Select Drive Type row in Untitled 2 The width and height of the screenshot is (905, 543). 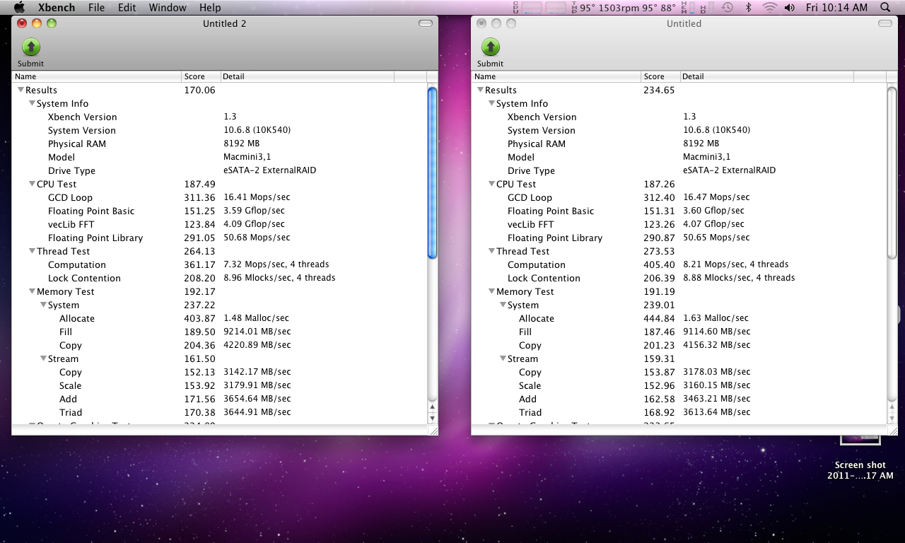(x=220, y=170)
